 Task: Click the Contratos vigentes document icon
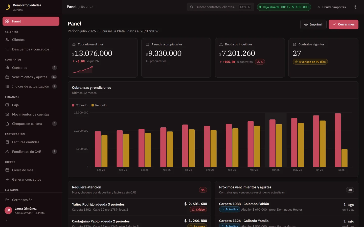(x=294, y=44)
